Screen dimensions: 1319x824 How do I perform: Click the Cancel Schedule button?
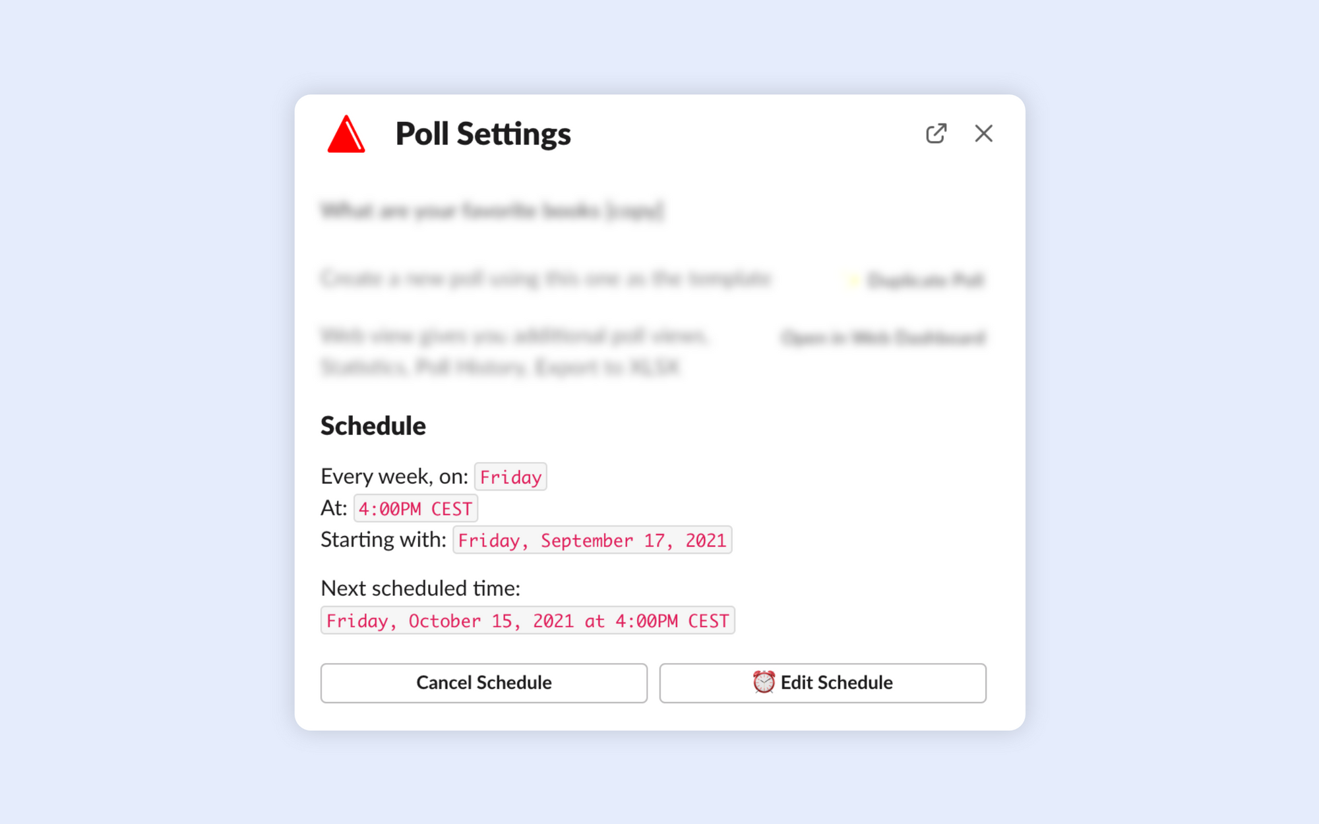(484, 683)
